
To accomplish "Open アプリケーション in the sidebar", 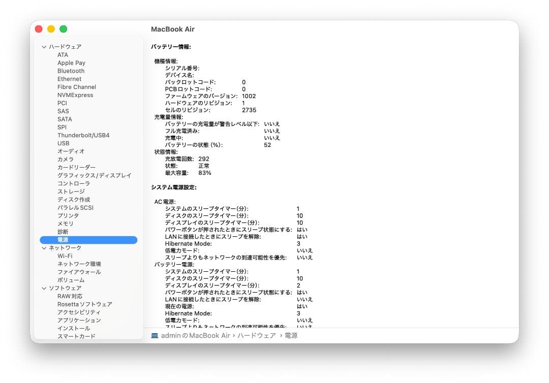I will [79, 321].
